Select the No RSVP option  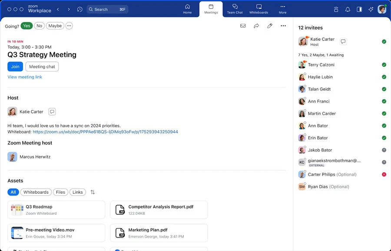pos(39,26)
